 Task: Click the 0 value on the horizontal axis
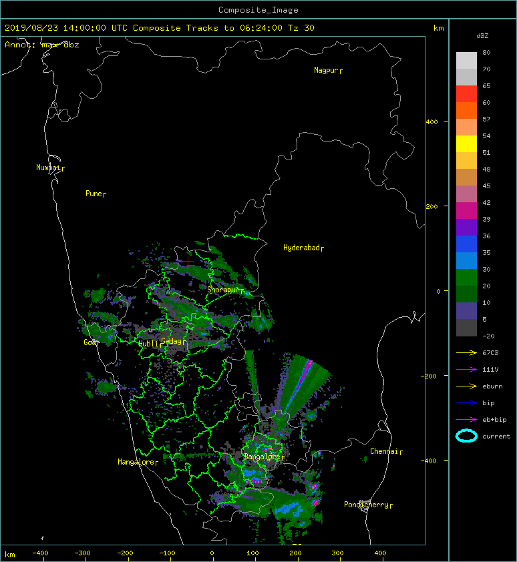coord(212,553)
